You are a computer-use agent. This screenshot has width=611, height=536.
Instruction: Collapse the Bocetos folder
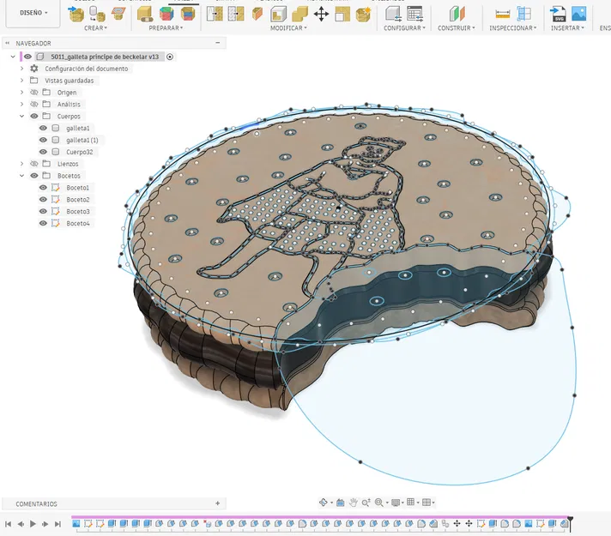pos(21,176)
